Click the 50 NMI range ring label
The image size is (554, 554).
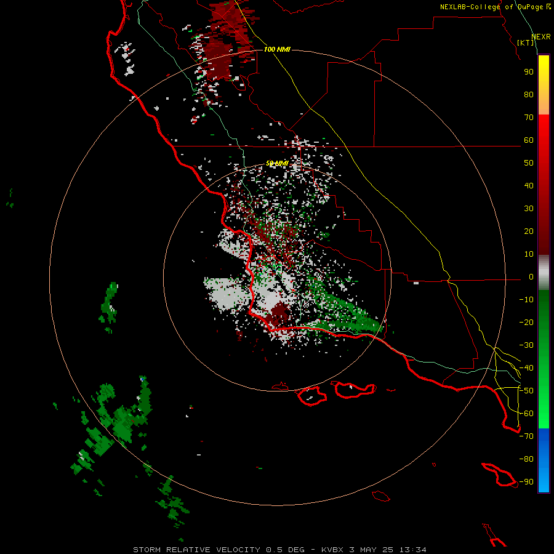(277, 163)
